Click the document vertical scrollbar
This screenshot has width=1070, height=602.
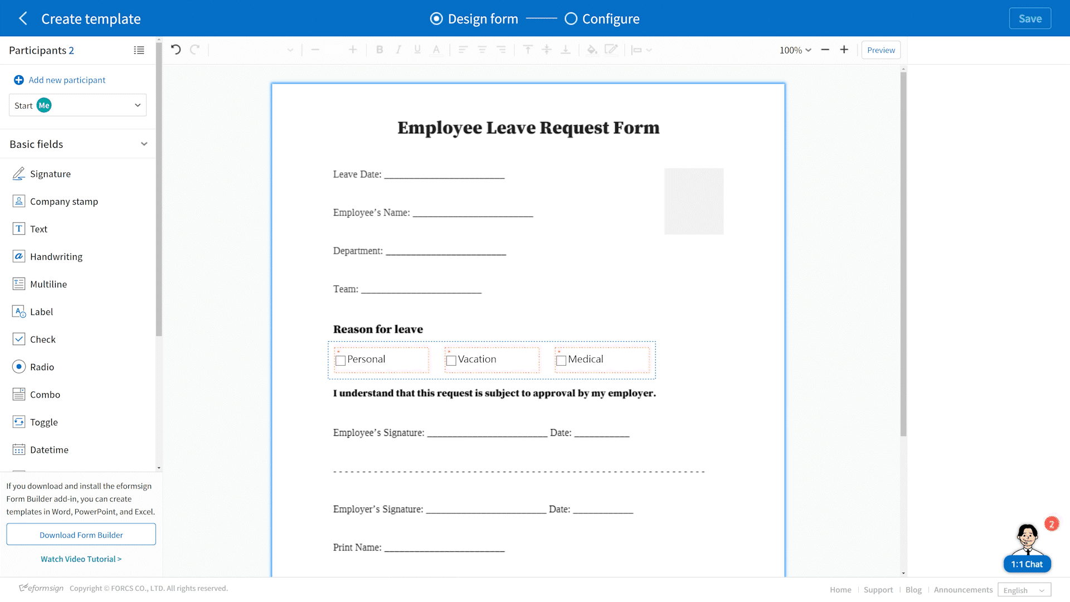pyautogui.click(x=903, y=254)
